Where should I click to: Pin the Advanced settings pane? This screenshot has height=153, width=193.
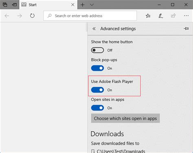186,28
